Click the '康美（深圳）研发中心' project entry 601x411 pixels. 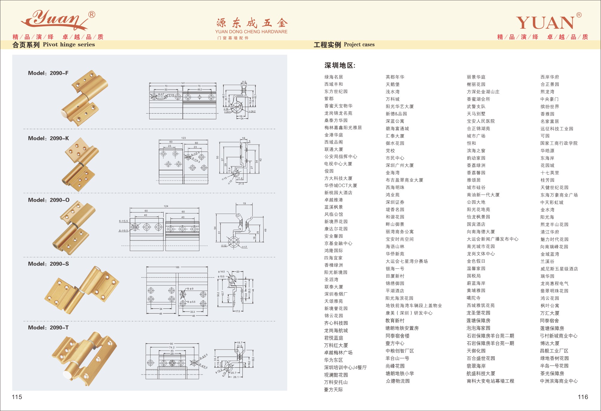coord(409,313)
